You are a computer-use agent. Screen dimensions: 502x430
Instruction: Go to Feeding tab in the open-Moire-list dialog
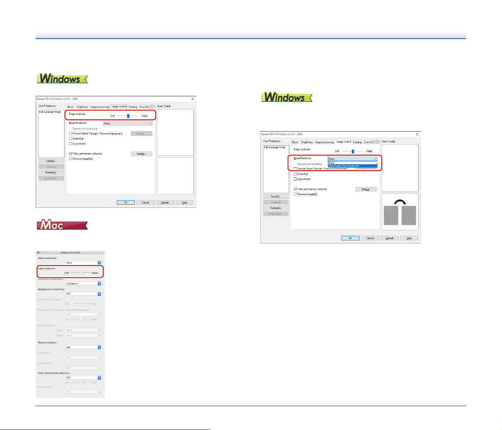point(357,142)
